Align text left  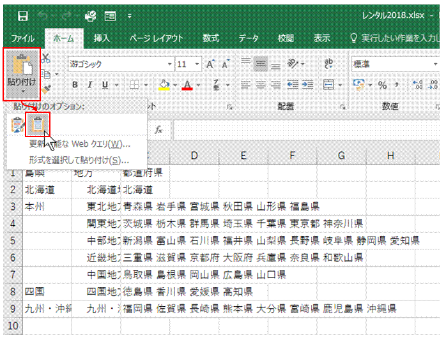tap(246, 85)
